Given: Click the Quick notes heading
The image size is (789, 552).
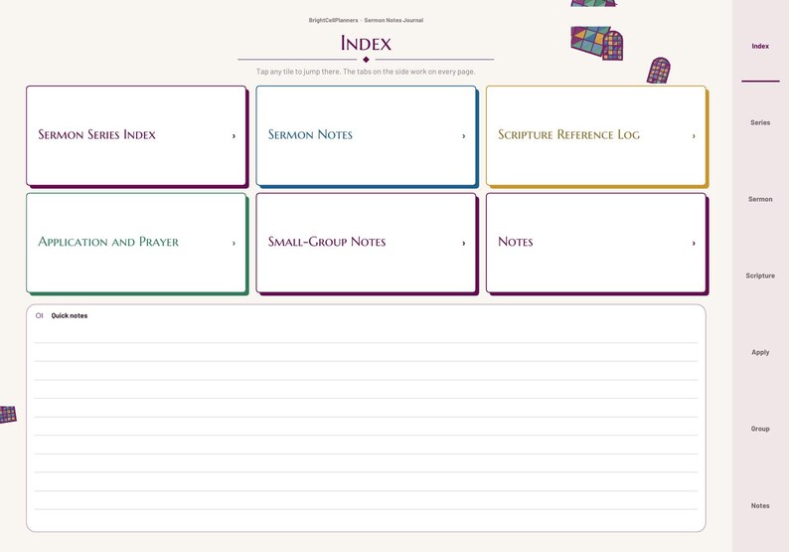Looking at the screenshot, I should (x=70, y=316).
